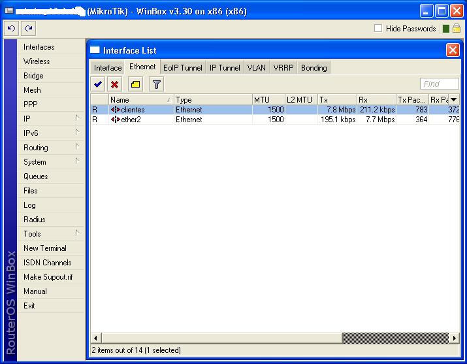
Task: Click the Redo arrow icon
Action: (28, 29)
